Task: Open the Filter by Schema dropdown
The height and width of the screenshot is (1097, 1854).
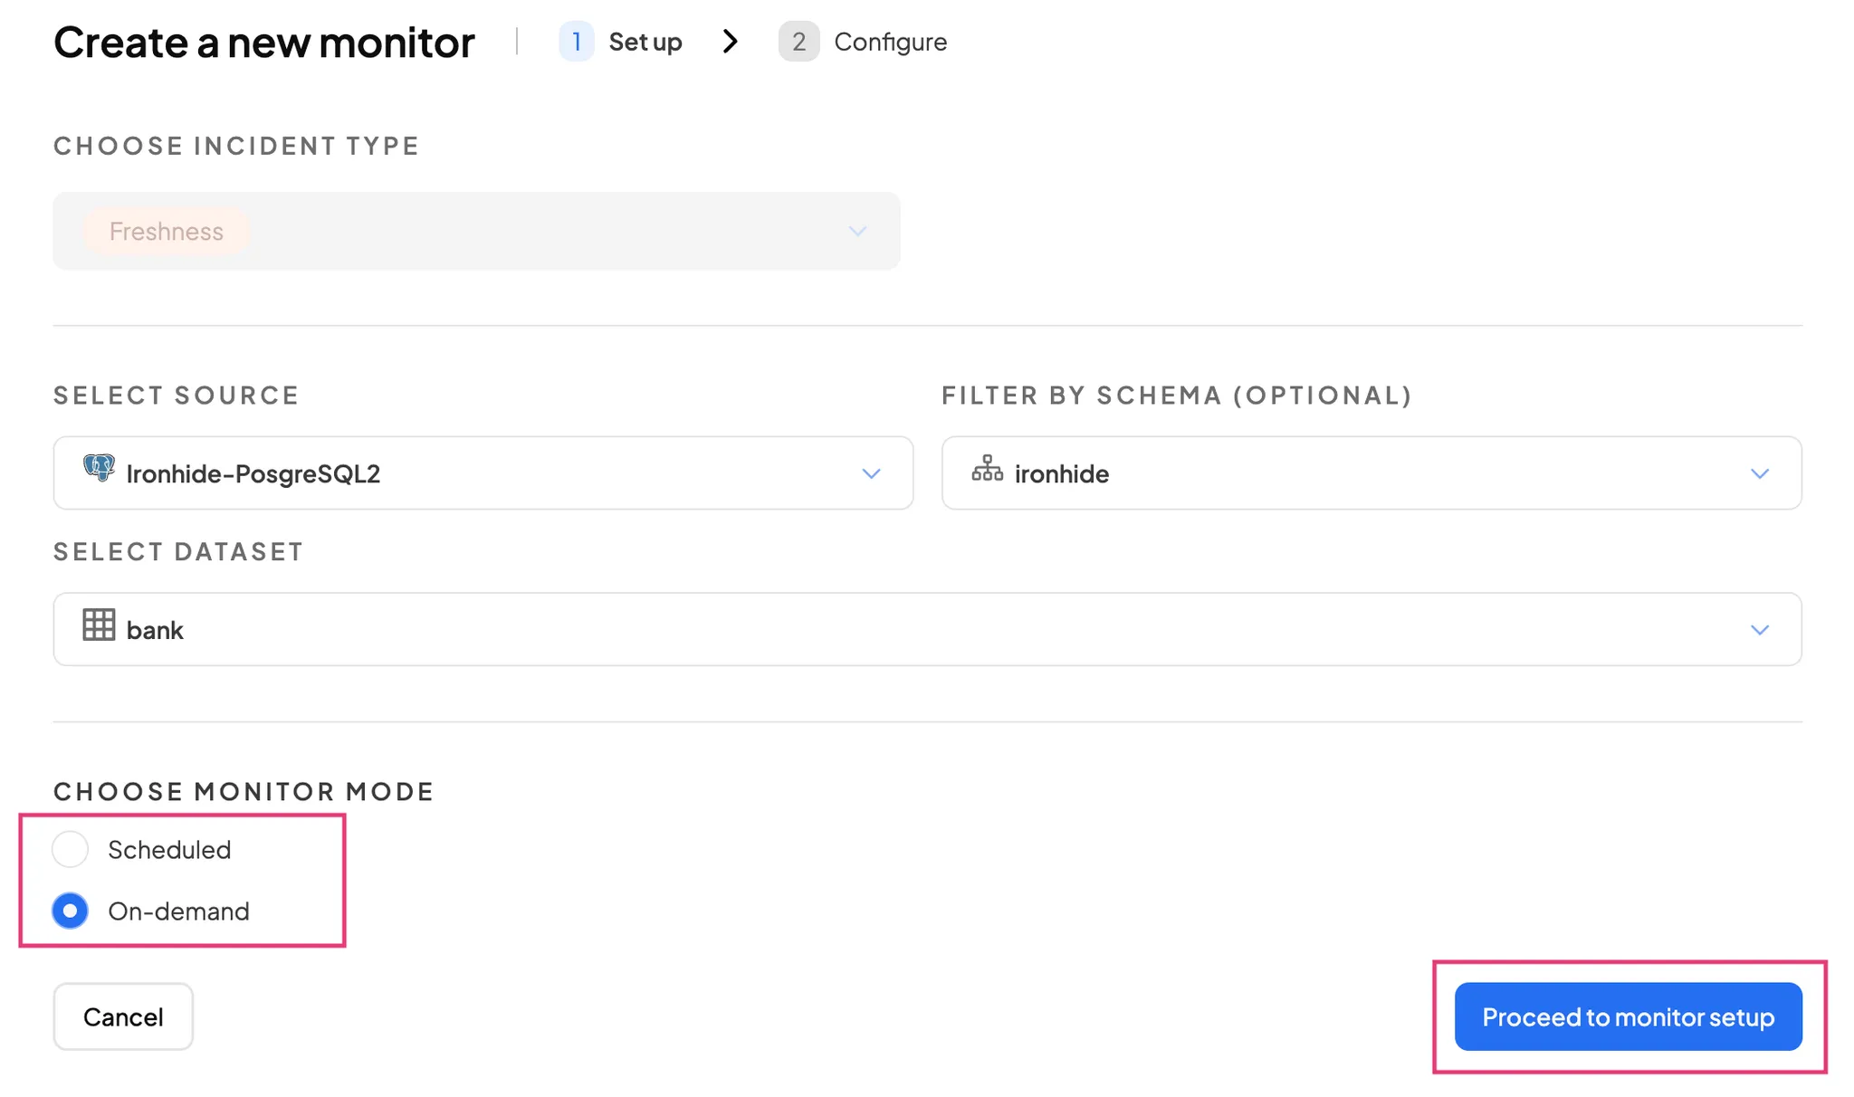Action: (1371, 473)
